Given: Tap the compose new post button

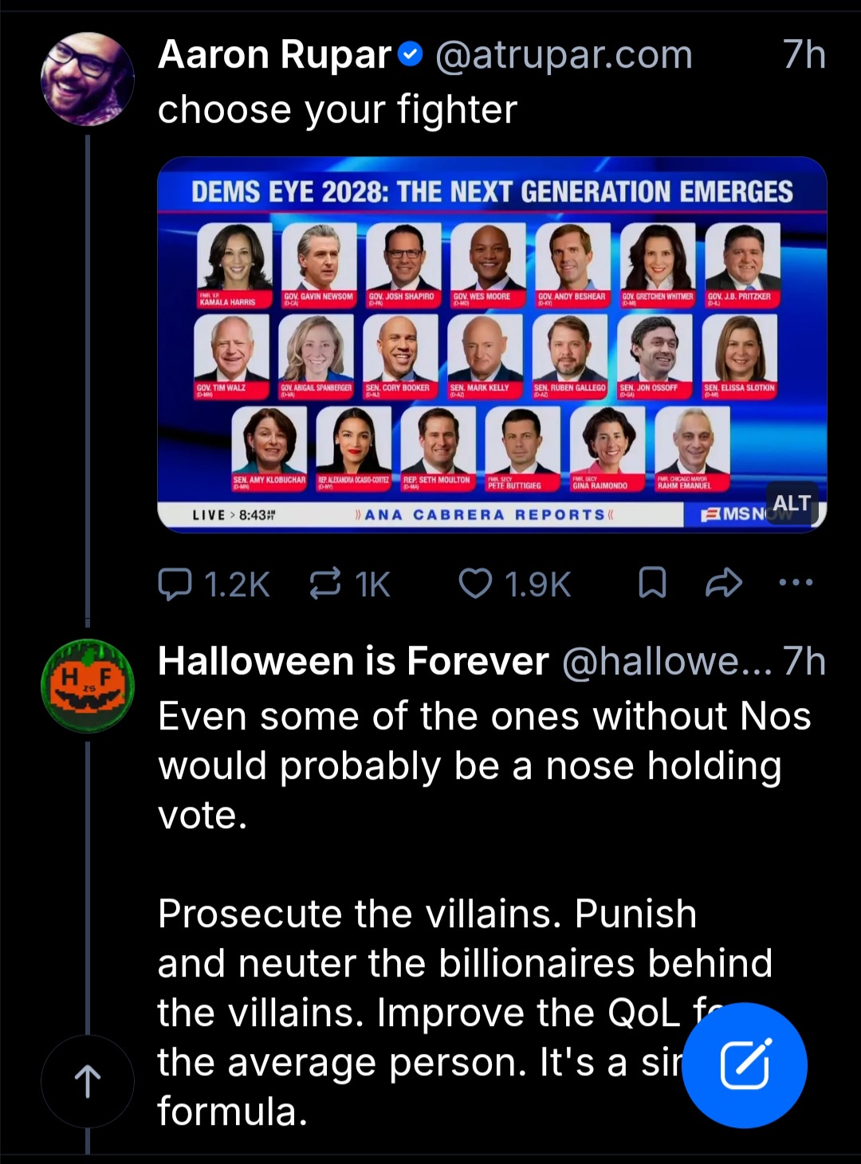Looking at the screenshot, I should pos(745,1065).
